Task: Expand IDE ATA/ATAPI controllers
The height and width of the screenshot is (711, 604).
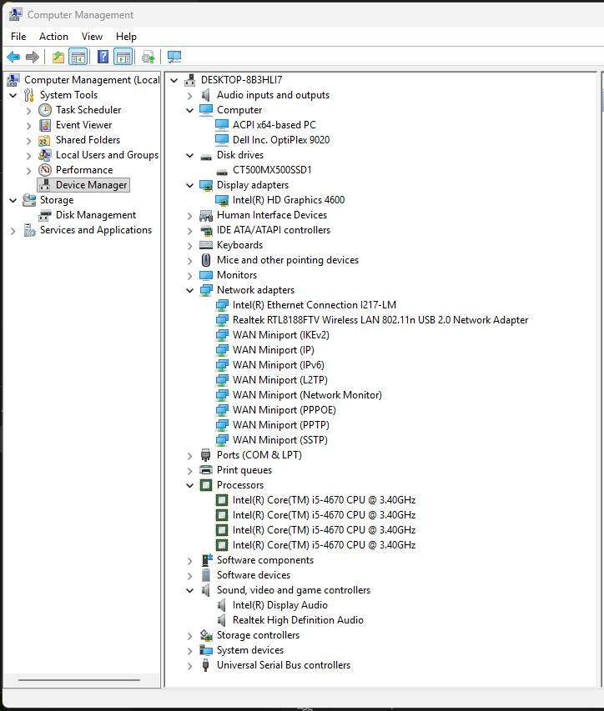Action: tap(189, 230)
